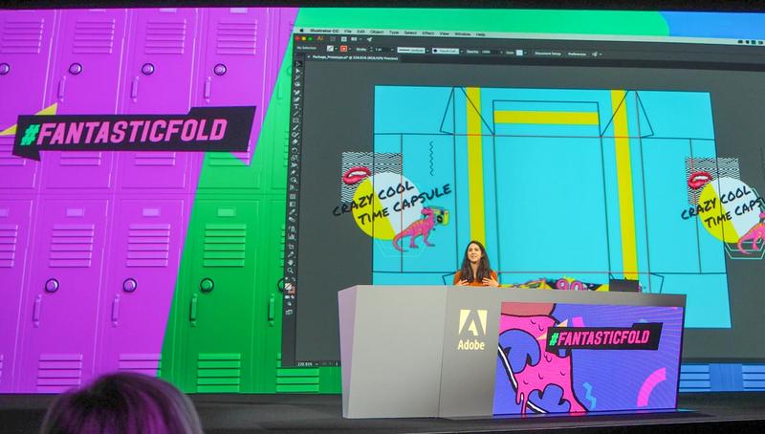
Task: Click the Arrange Documents icon
Action: tap(354, 39)
